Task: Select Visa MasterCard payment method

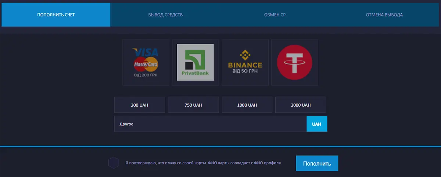Action: (x=146, y=62)
